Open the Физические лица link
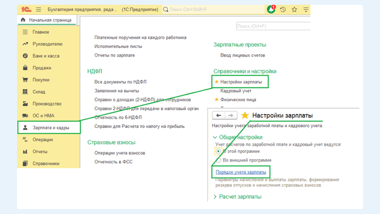Image resolution: width=380 pixels, height=214 pixels. pyautogui.click(x=238, y=100)
